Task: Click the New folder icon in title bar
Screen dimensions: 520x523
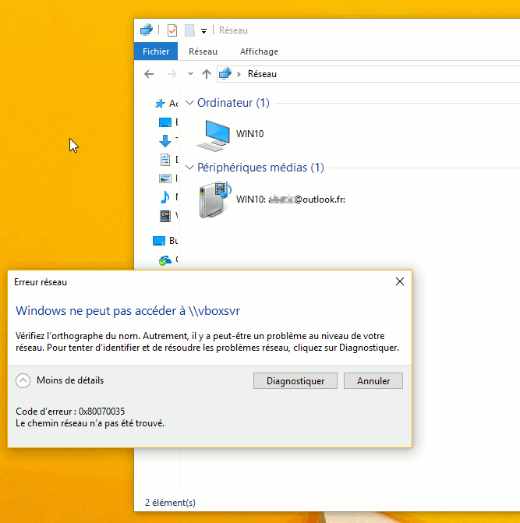Action: pos(189,30)
